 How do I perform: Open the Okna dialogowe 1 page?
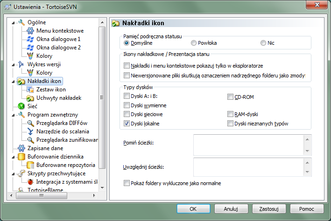tap(58, 39)
